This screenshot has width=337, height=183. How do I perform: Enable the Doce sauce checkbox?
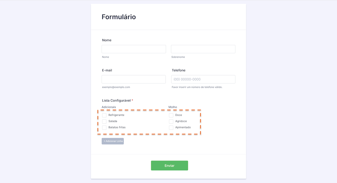pyautogui.click(x=171, y=115)
